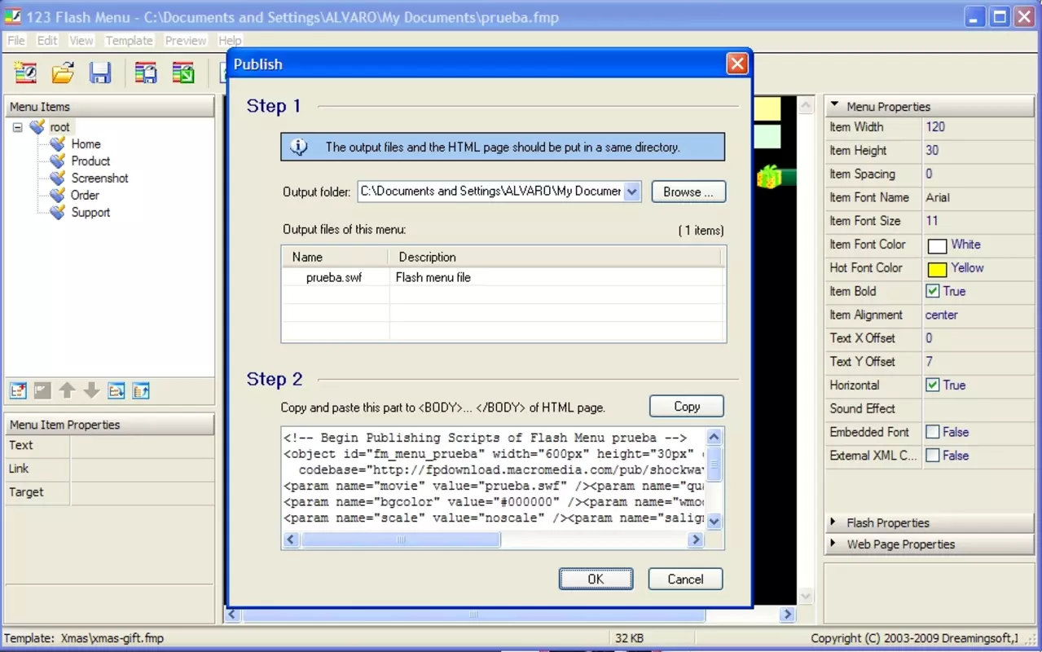This screenshot has width=1042, height=652.
Task: Collapse the Menu Properties section
Action: [835, 106]
